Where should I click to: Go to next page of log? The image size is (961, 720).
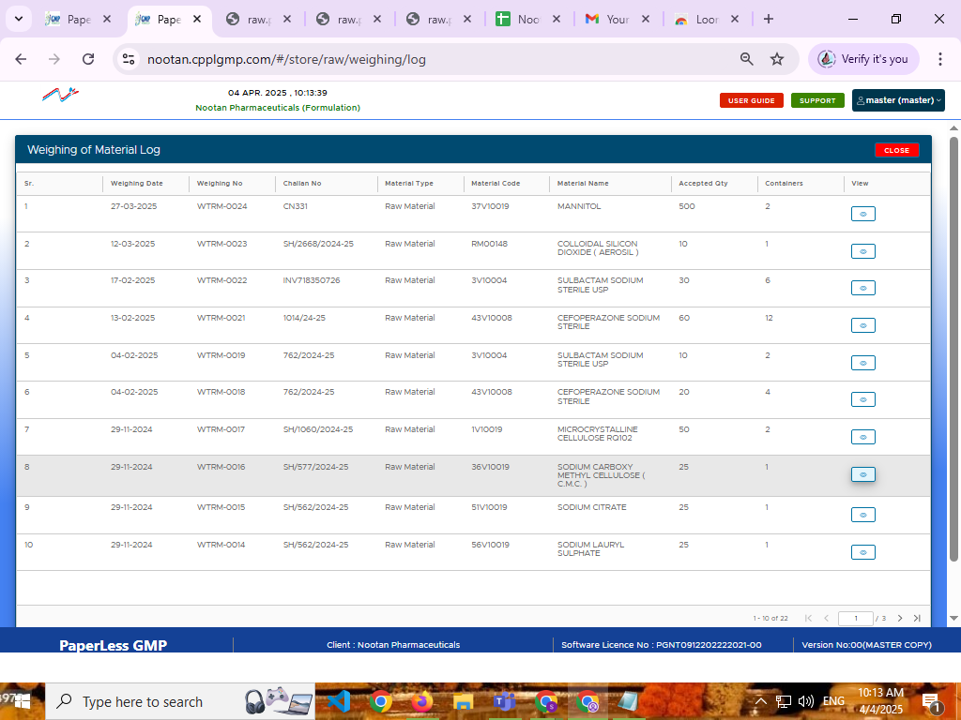(900, 619)
